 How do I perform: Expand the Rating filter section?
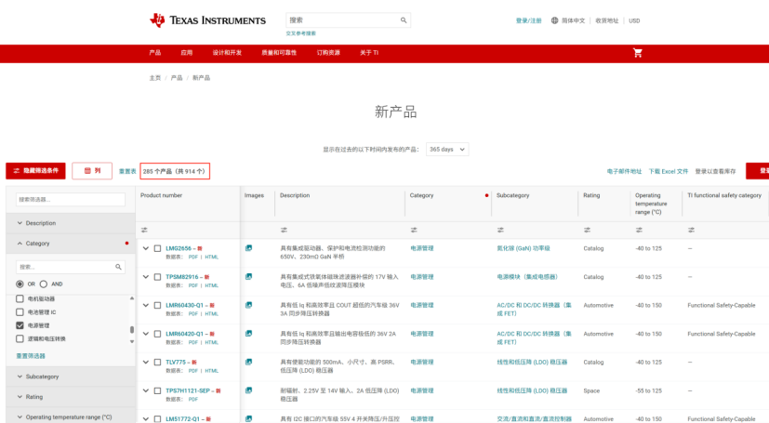[x=71, y=397]
